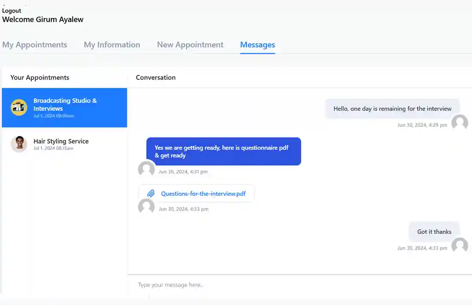Select Broadcasting Studio & Interviews appointment title
Viewport: 472px width, 305px height.
65,104
